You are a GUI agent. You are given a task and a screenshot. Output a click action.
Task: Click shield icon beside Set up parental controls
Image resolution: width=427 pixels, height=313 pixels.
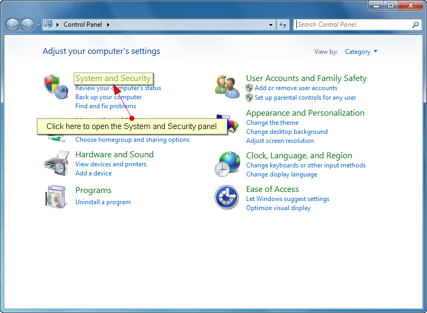pyautogui.click(x=249, y=98)
